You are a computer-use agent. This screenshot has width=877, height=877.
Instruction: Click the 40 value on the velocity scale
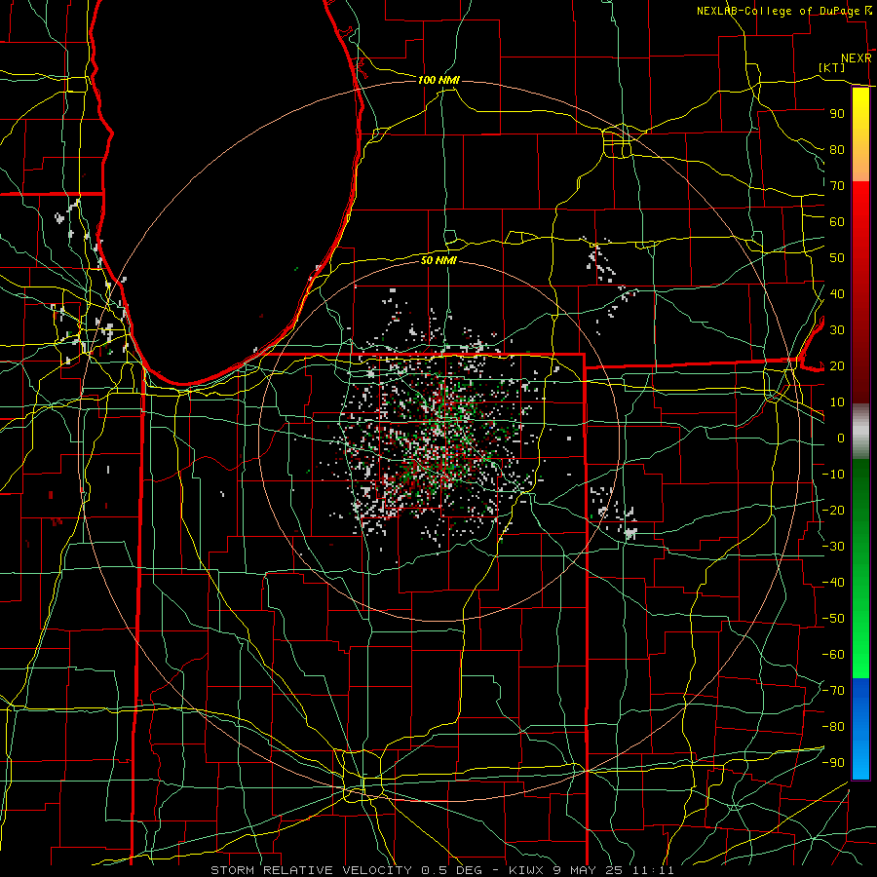(837, 294)
